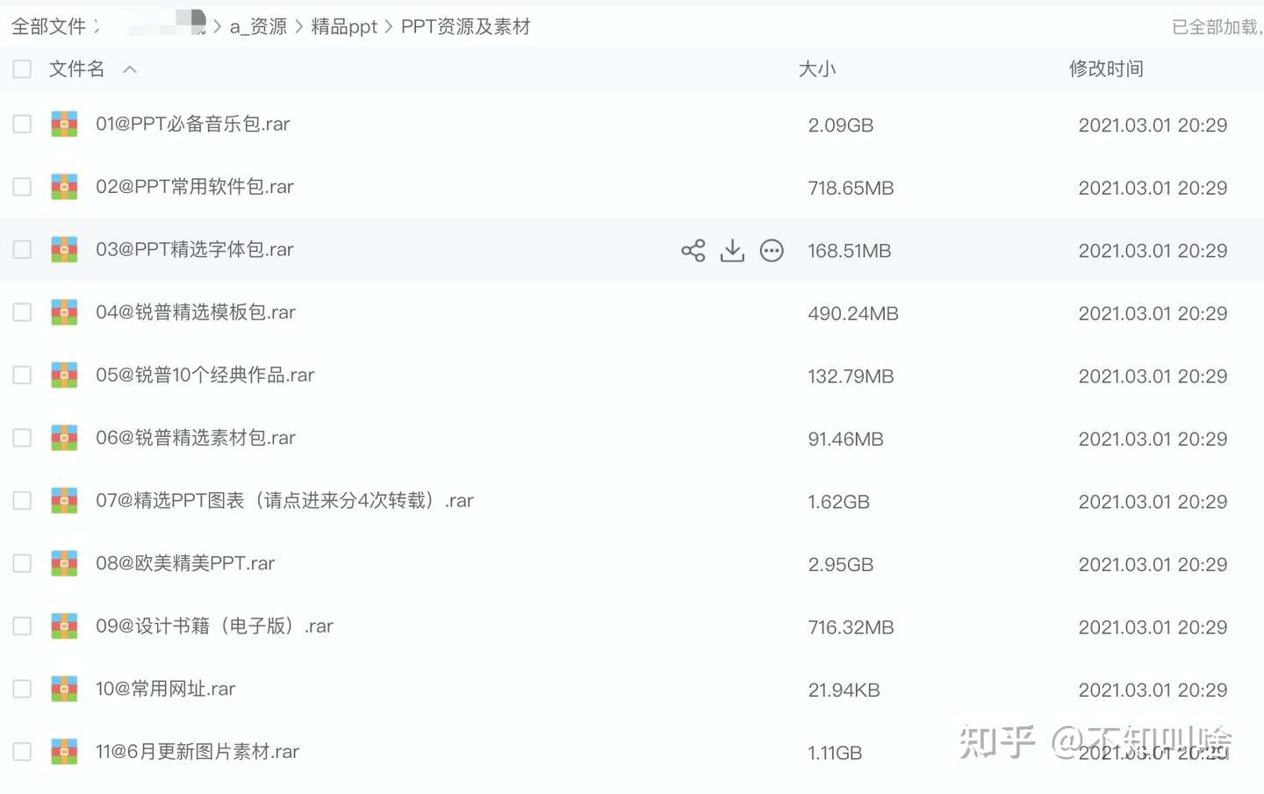Toggle the select-all checkbox beside 文件名
The height and width of the screenshot is (794, 1264).
(22, 68)
